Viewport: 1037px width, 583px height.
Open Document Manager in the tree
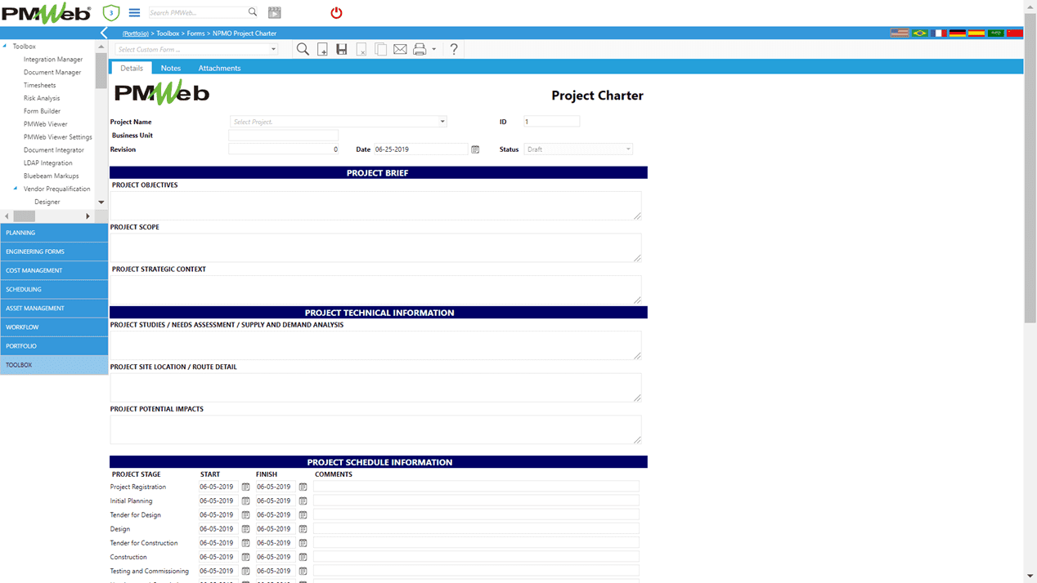pos(52,73)
